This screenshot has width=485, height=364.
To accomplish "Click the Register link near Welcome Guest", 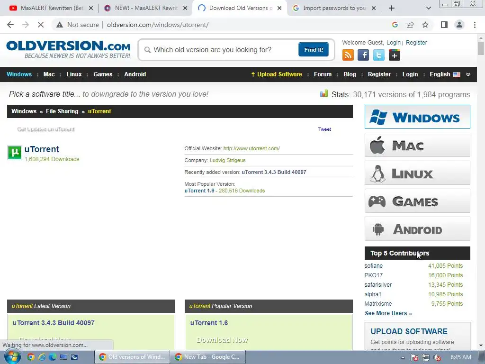I will [x=416, y=42].
